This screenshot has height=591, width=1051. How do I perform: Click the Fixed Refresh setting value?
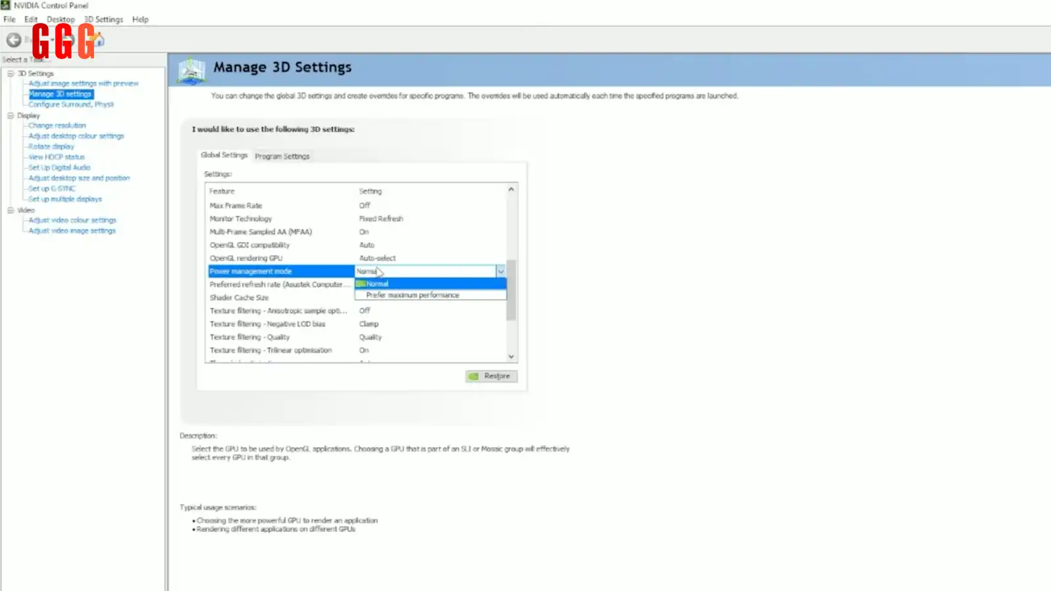tap(381, 219)
